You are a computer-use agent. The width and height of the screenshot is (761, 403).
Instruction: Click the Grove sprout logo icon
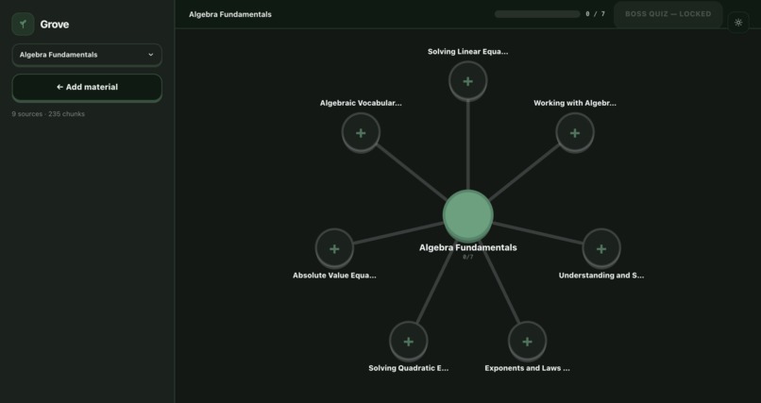(x=23, y=25)
